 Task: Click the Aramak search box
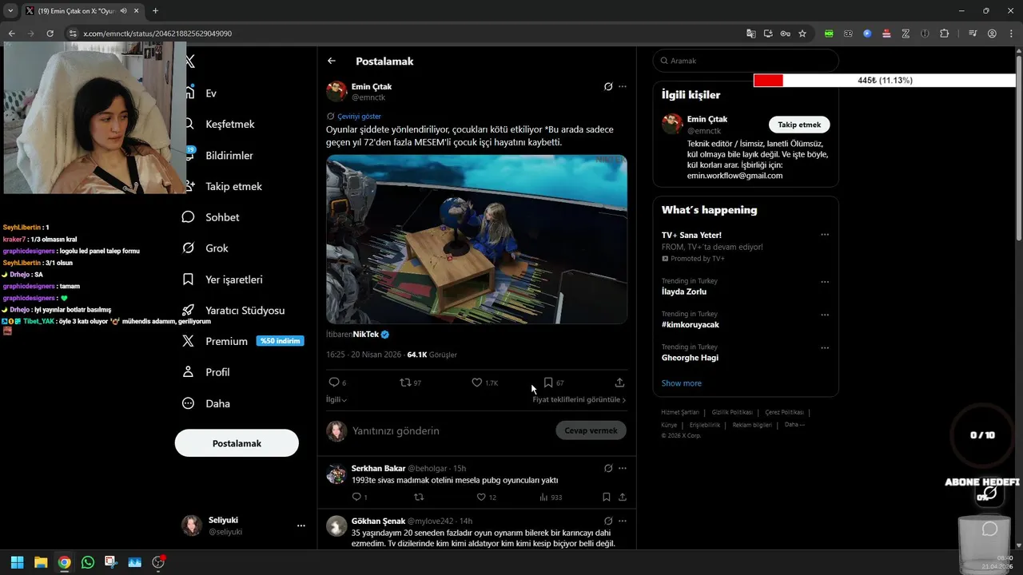(746, 61)
